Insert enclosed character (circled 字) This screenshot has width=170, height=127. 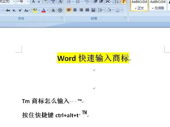click(x=60, y=10)
